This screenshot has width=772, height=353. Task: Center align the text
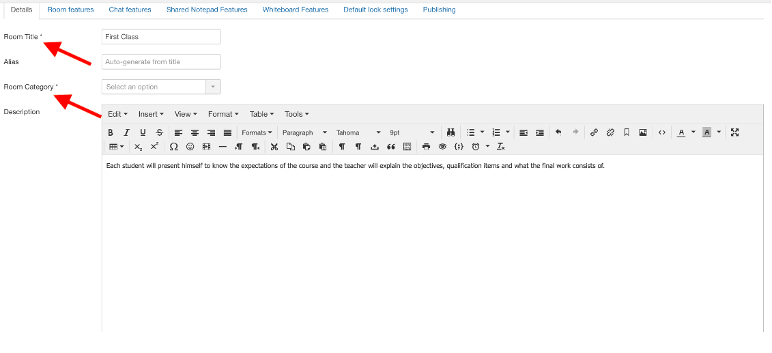[x=195, y=132]
